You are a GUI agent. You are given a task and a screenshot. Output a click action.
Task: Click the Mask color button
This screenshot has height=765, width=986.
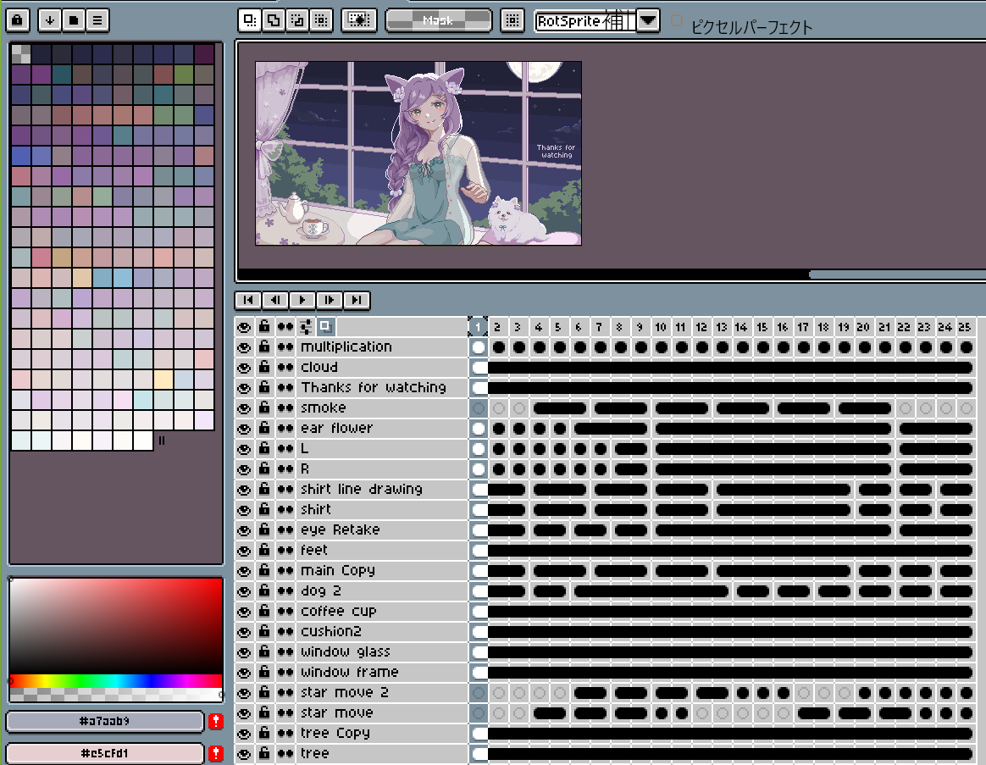tap(438, 20)
